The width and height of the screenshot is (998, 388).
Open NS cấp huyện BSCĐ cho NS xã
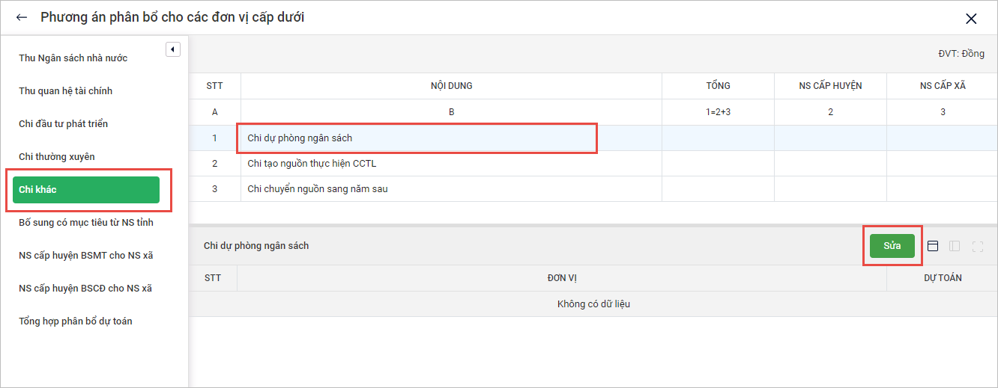point(85,289)
